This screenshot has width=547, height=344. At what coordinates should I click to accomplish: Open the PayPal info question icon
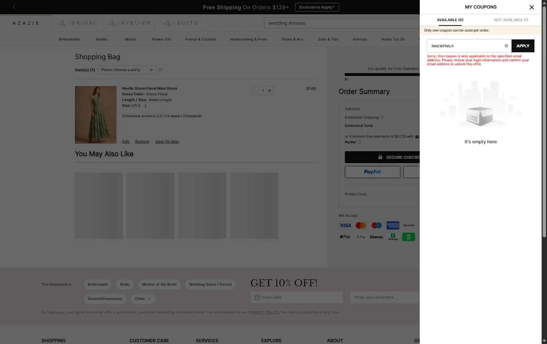(x=360, y=142)
